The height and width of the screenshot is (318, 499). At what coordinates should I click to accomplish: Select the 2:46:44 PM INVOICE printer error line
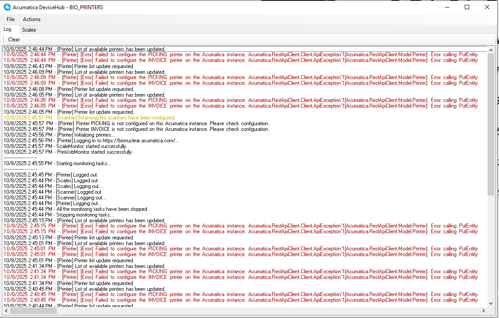click(240, 61)
